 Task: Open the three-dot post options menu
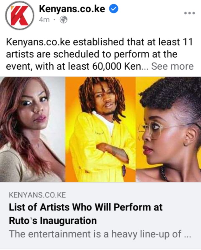(x=190, y=13)
